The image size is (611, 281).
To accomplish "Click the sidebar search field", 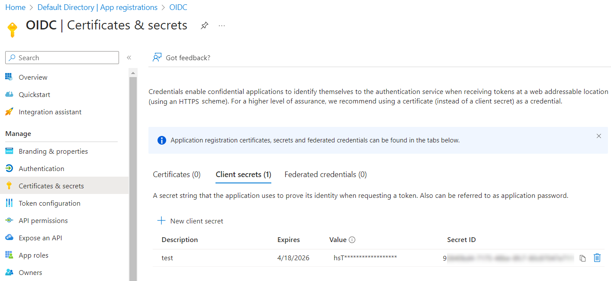I will tap(62, 57).
